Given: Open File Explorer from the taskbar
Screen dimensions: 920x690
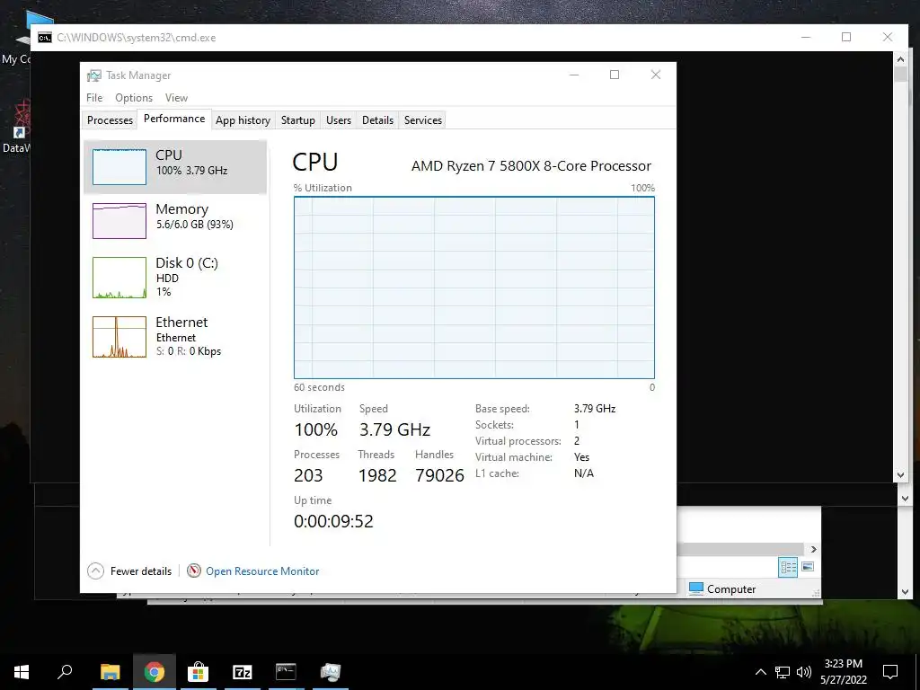Looking at the screenshot, I should pyautogui.click(x=111, y=672).
